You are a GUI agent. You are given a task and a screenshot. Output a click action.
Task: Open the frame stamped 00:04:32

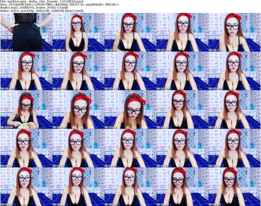[x=26, y=148]
